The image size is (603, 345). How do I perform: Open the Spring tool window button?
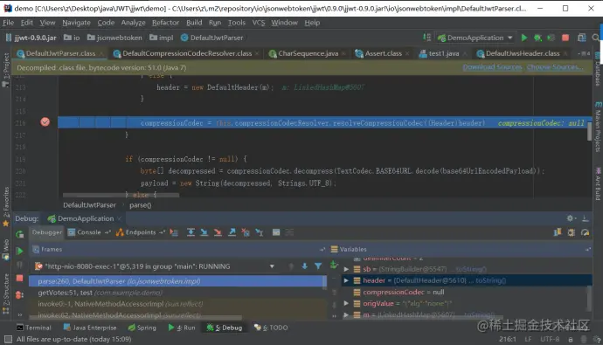[142, 328]
